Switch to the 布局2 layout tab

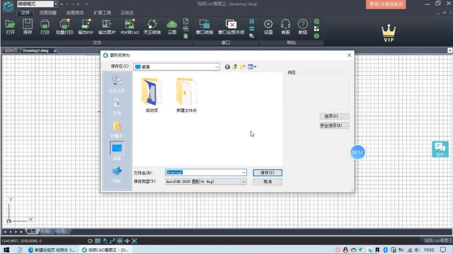61,231
